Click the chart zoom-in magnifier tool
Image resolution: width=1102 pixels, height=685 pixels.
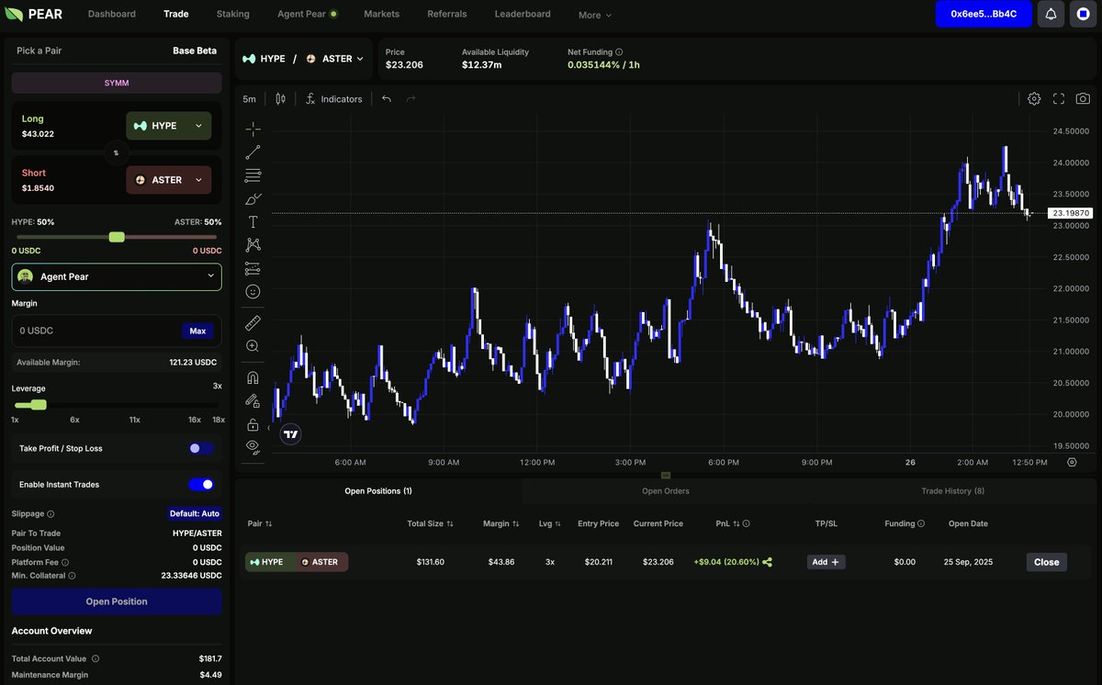(x=253, y=346)
